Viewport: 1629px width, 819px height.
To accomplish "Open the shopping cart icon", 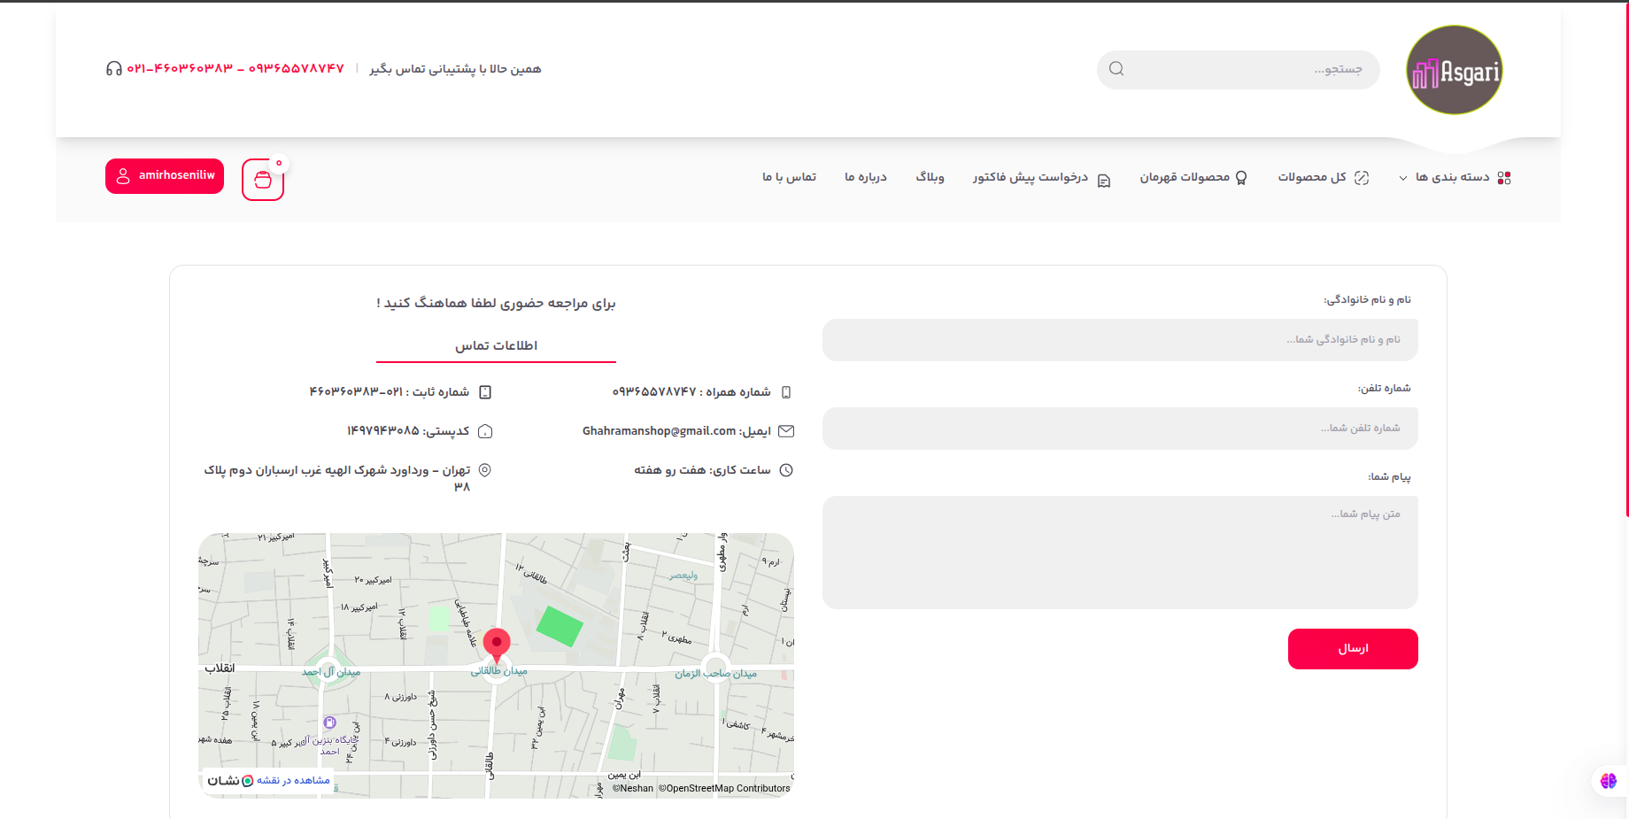I will click(x=263, y=180).
